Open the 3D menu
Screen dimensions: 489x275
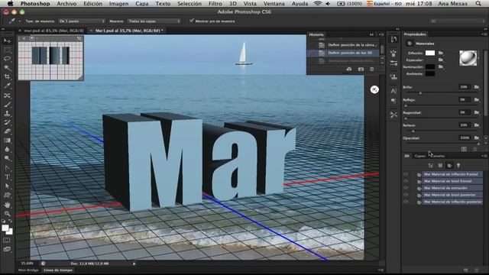(232, 4)
